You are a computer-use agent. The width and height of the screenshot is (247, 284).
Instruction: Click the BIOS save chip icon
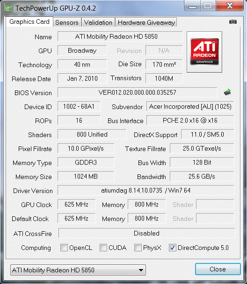(x=227, y=92)
